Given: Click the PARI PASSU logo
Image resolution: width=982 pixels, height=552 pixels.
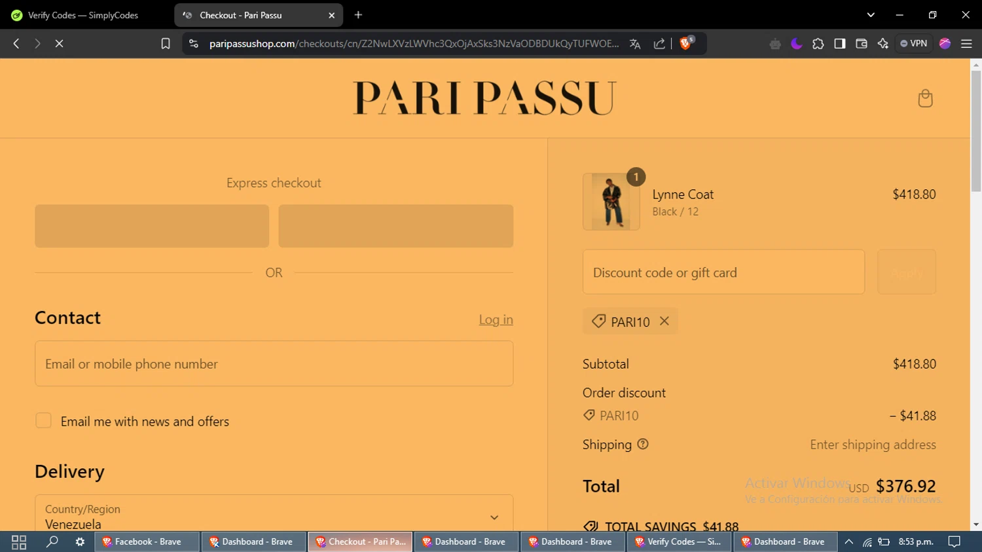Looking at the screenshot, I should (x=484, y=98).
